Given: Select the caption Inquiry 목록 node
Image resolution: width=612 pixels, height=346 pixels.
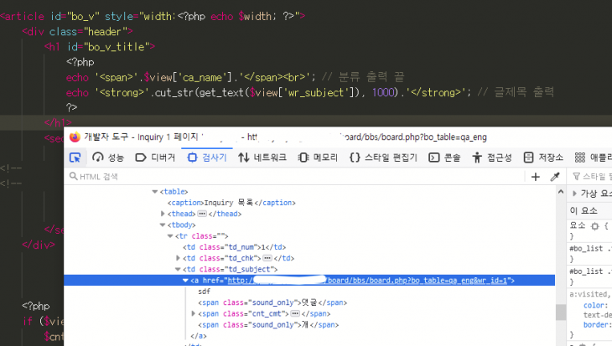Looking at the screenshot, I should point(231,203).
